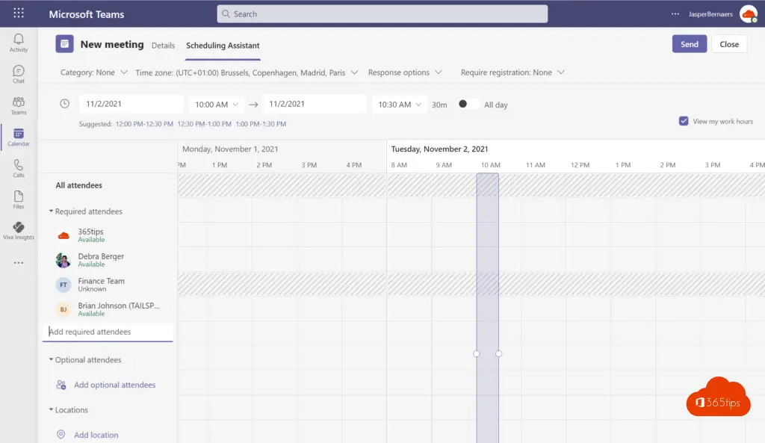Click the search magnifier icon
This screenshot has height=443, width=765.
pyautogui.click(x=226, y=13)
